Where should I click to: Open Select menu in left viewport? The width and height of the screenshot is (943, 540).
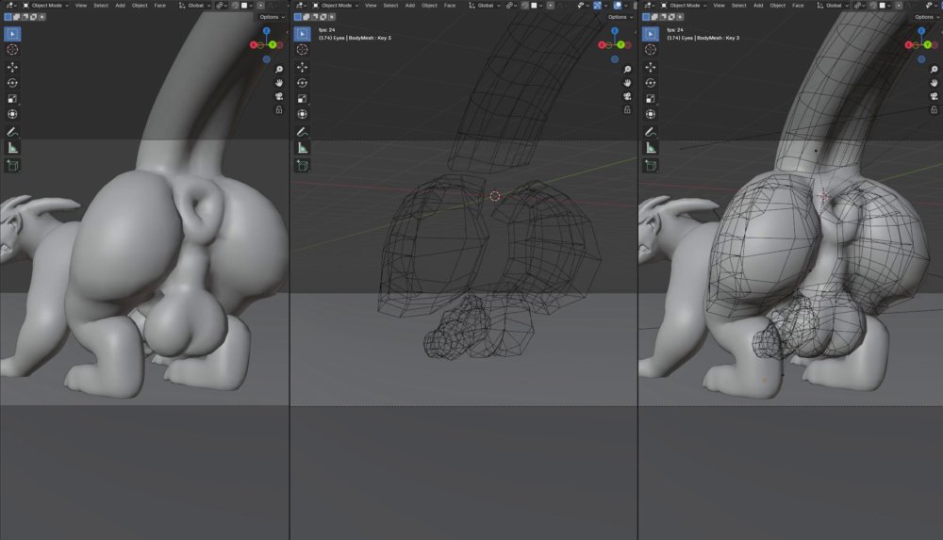click(101, 6)
